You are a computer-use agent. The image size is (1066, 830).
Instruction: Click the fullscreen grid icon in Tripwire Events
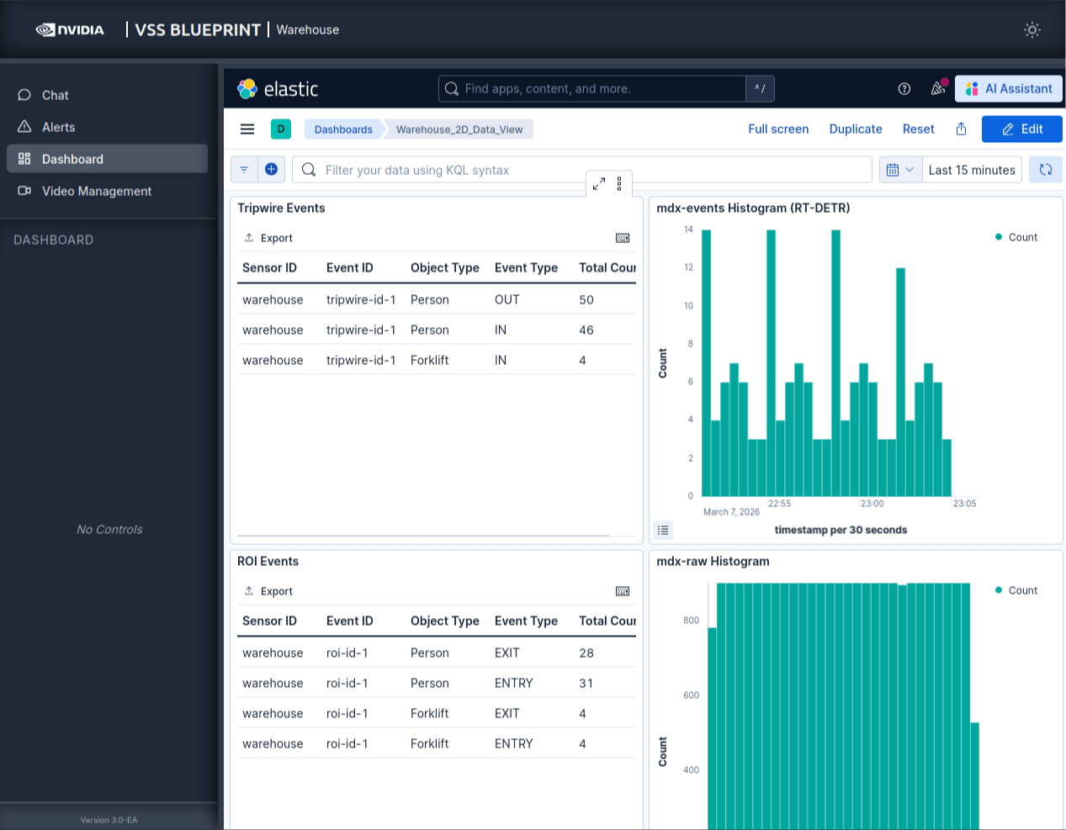pyautogui.click(x=623, y=238)
